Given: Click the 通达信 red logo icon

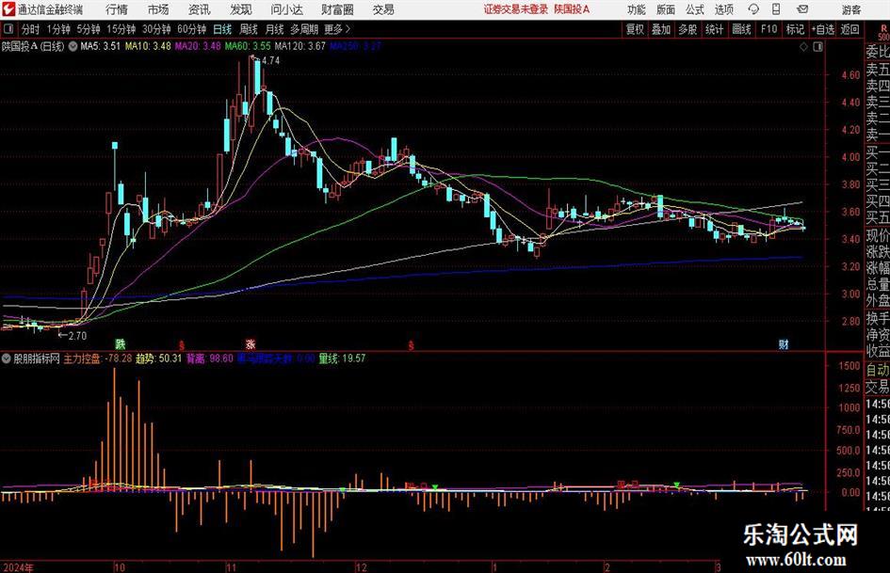Looking at the screenshot, I should click(x=8, y=8).
